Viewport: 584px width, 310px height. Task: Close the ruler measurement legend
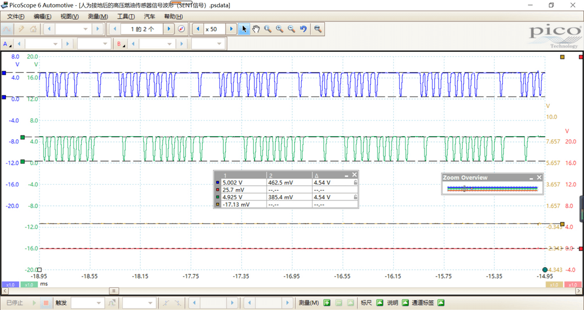click(355, 174)
